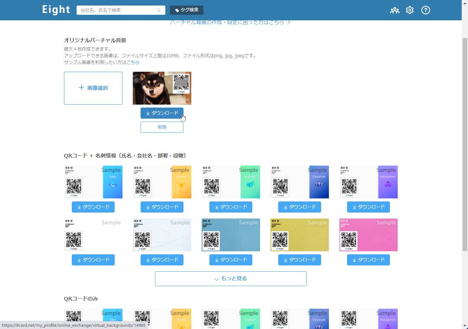468x329 pixels.
Task: Download the Corporate card background
Action: point(300,207)
